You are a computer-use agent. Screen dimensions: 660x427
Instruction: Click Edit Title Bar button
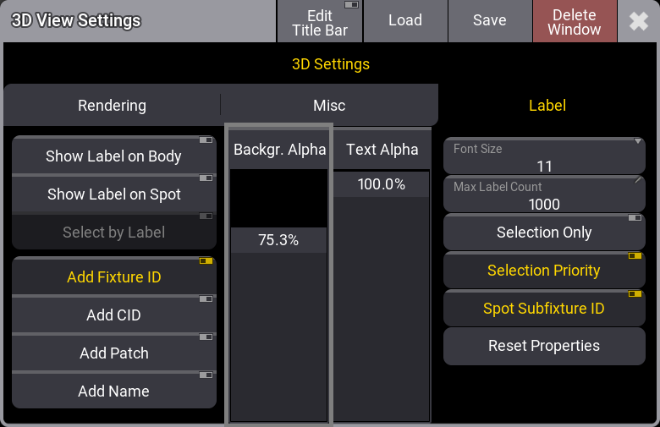[x=320, y=21]
